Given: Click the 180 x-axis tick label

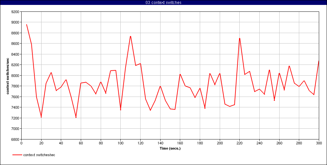Looking at the screenshot, I should point(200,143).
